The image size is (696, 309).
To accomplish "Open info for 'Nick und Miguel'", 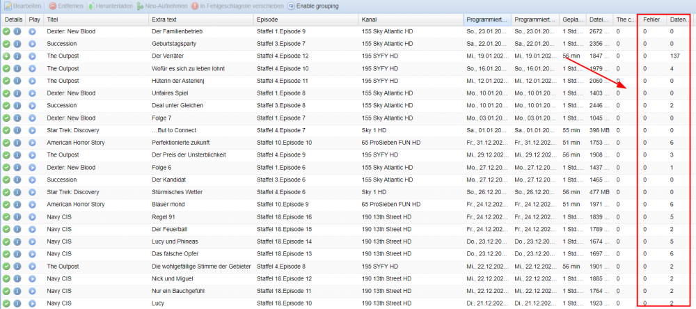I will [17, 279].
